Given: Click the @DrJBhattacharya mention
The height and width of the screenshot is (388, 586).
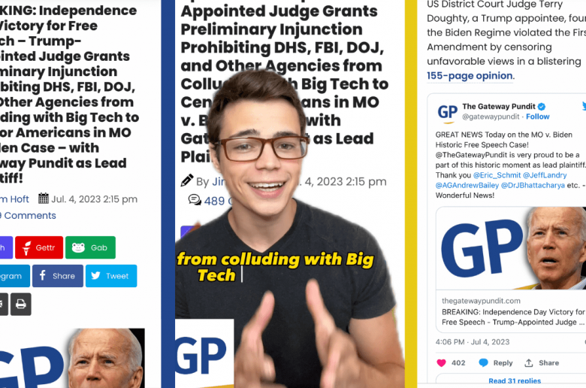Looking at the screenshot, I should click(533, 185).
